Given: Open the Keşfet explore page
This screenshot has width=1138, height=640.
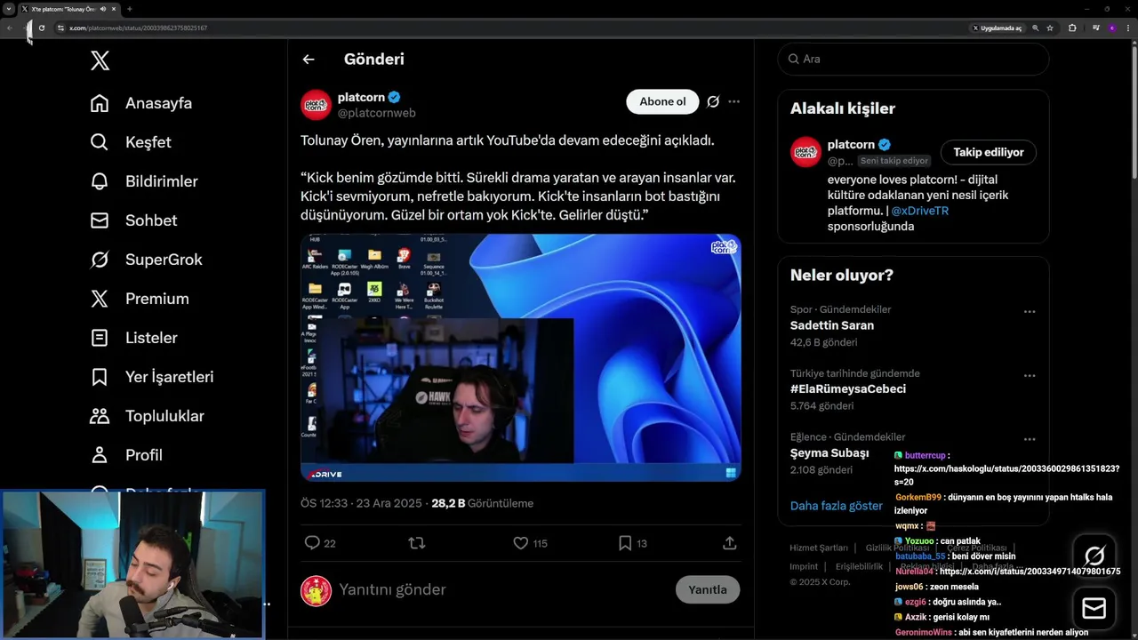Looking at the screenshot, I should pos(131,142).
